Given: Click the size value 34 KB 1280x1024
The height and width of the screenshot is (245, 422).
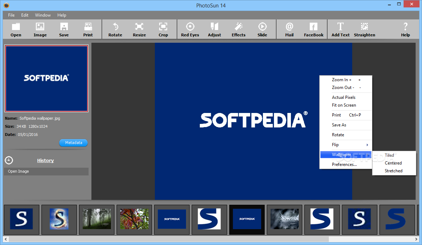Looking at the screenshot, I should pos(32,126).
